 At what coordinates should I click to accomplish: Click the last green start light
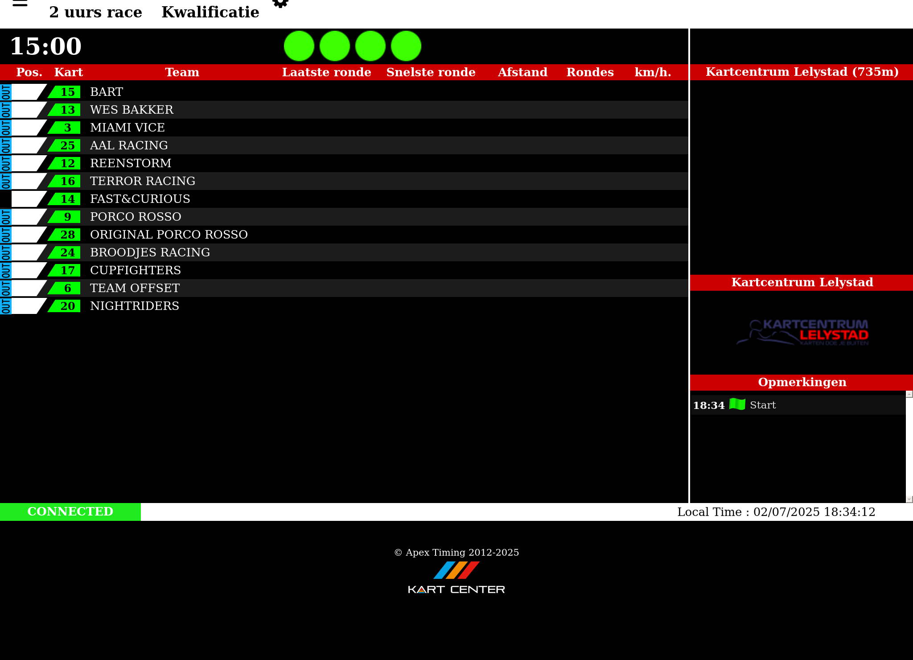tap(406, 46)
